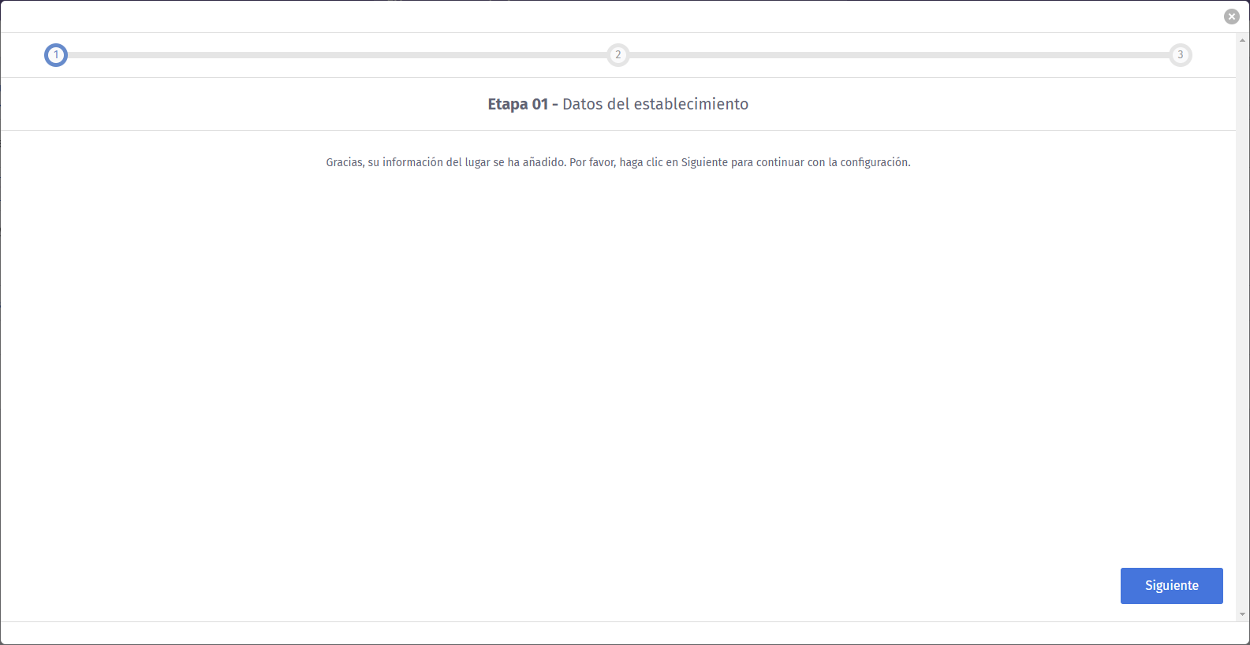Close the setup dialog with the X icon
This screenshot has width=1250, height=645.
(x=1232, y=17)
